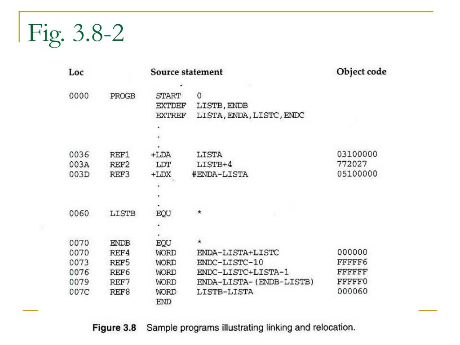Click operand "ENDC-LISTC+LISTA-1"
Screen dimensions: 460x345
coord(243,272)
